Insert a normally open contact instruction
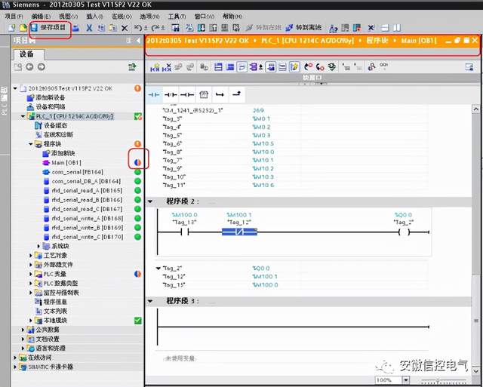The height and width of the screenshot is (387, 483). 154,94
